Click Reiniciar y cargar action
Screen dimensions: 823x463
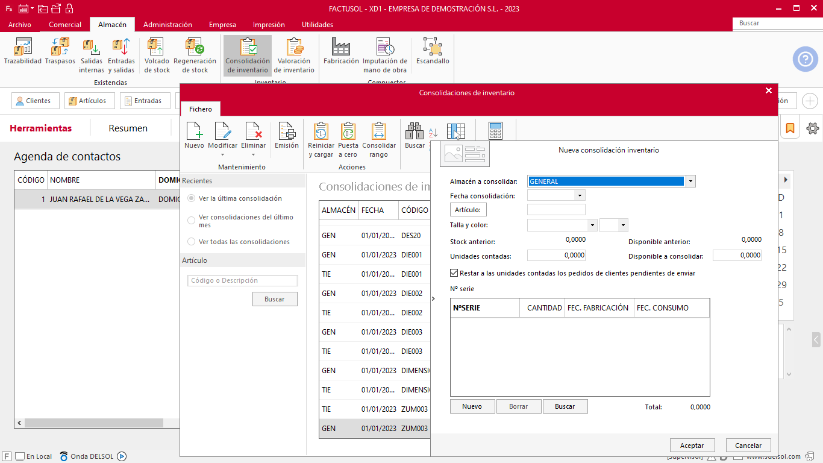(321, 140)
